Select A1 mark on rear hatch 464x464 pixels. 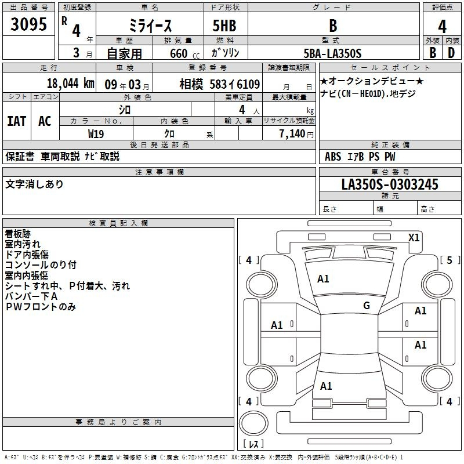(326, 386)
